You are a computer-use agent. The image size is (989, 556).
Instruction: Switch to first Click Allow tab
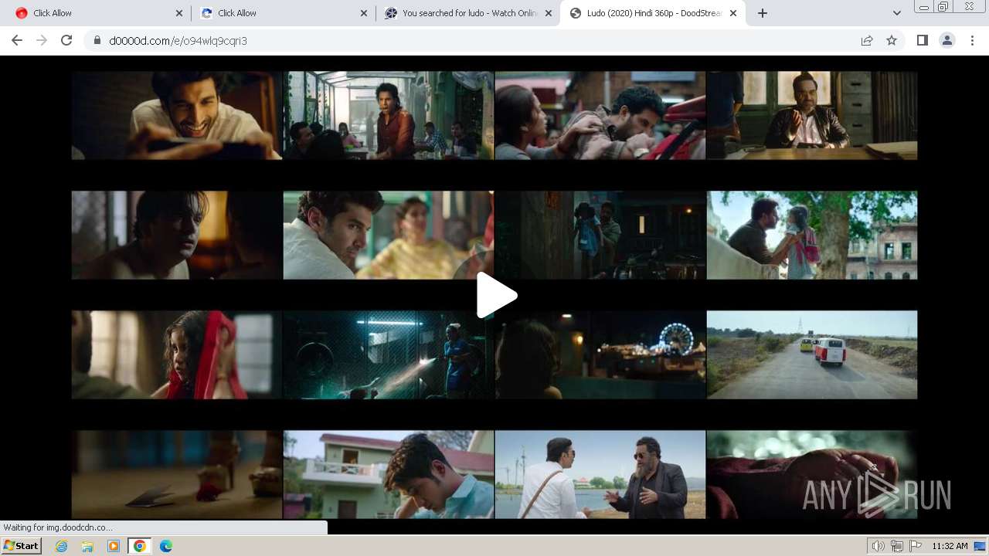coord(97,13)
